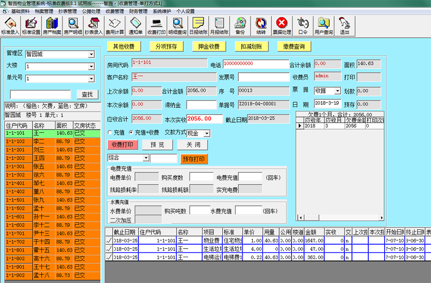Image resolution: width=431 pixels, height=283 pixels.
Task: Click the 滞纳金 input field
Action: (x=202, y=105)
